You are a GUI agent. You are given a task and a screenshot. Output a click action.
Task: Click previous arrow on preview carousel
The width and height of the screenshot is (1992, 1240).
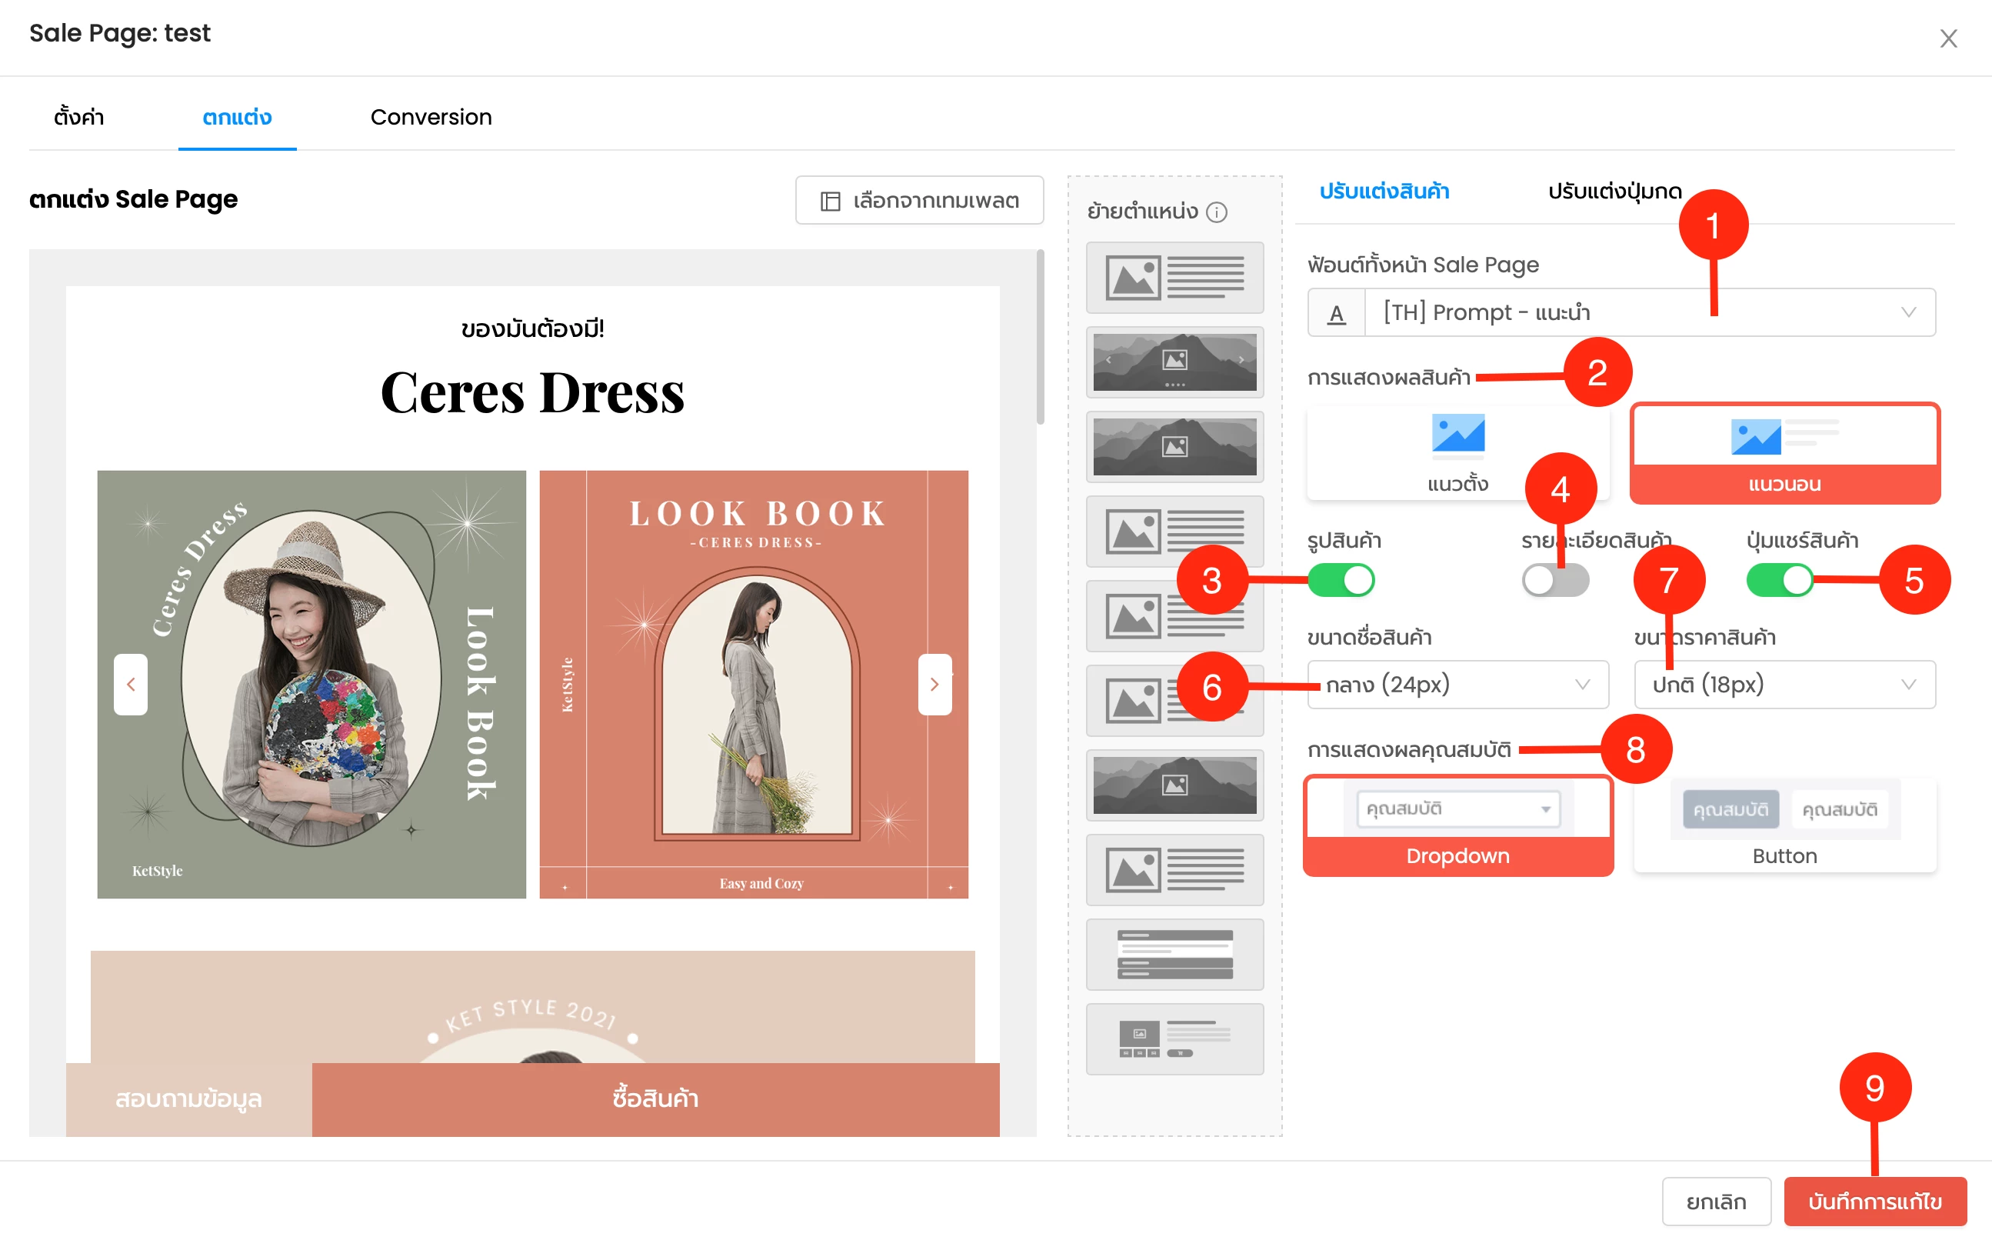click(x=132, y=684)
